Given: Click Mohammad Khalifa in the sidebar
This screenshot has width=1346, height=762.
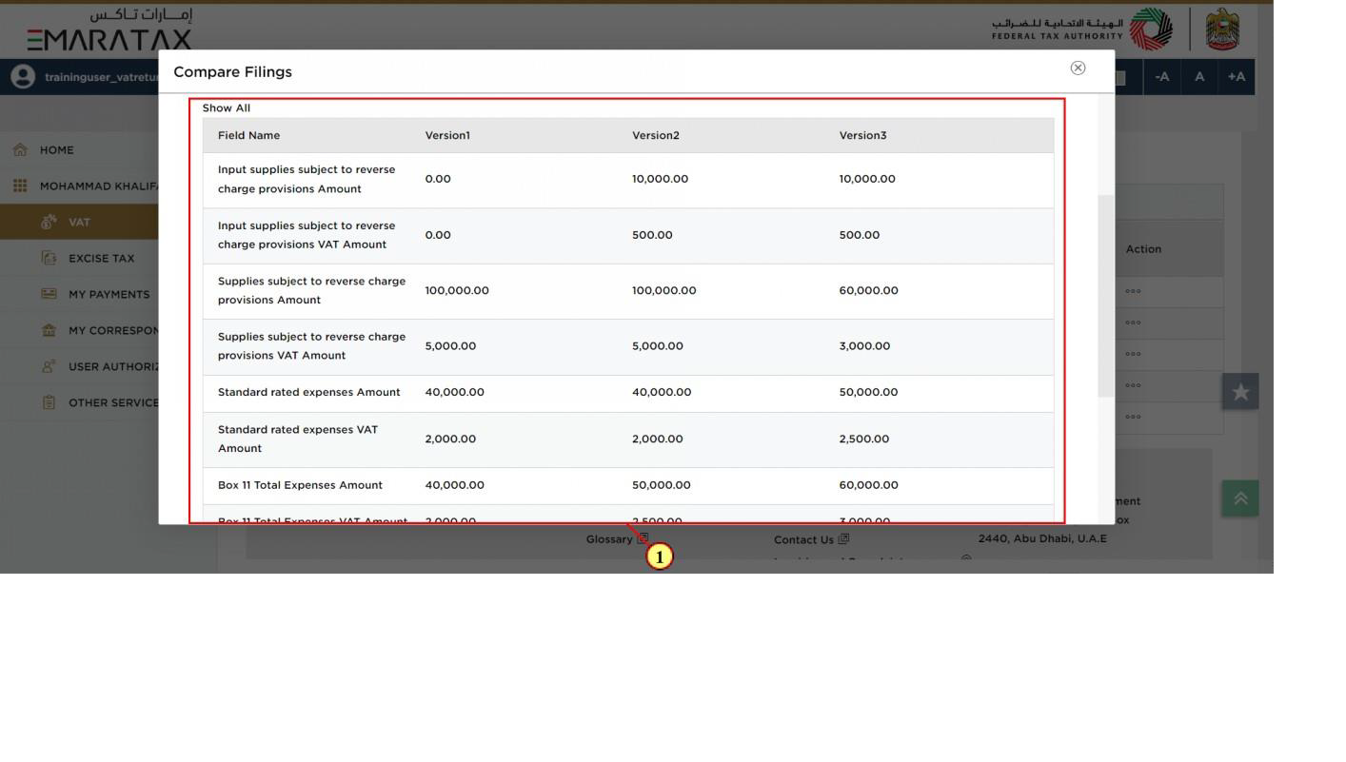Looking at the screenshot, I should (98, 186).
